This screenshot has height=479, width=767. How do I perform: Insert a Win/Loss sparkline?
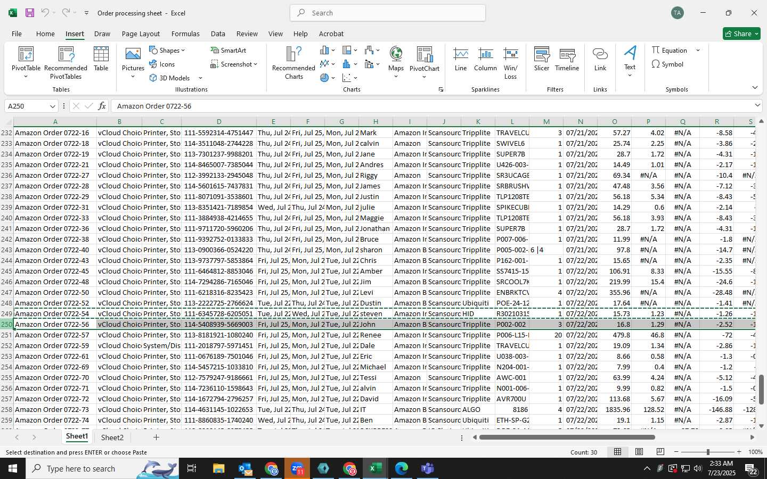pyautogui.click(x=510, y=63)
